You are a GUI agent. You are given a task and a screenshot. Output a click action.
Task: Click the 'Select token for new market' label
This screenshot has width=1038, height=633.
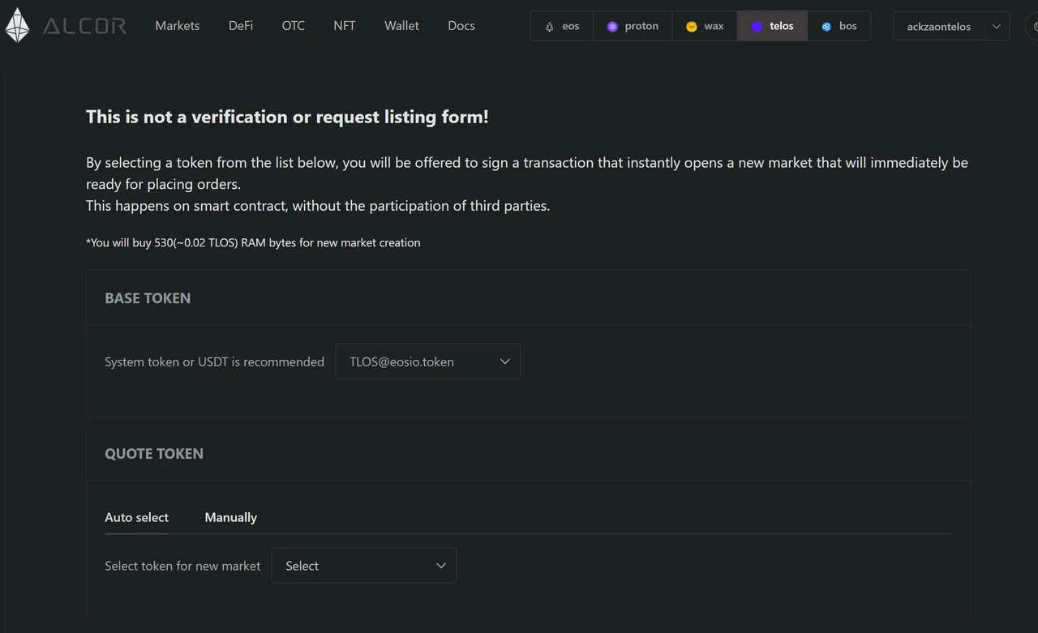pos(182,566)
